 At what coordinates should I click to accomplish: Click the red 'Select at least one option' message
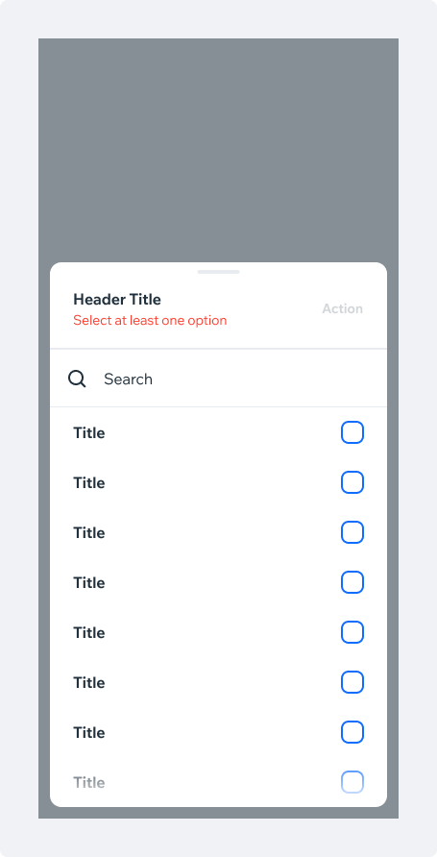coord(150,320)
